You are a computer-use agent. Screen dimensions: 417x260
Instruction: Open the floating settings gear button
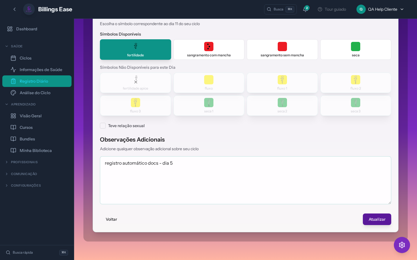point(402,245)
